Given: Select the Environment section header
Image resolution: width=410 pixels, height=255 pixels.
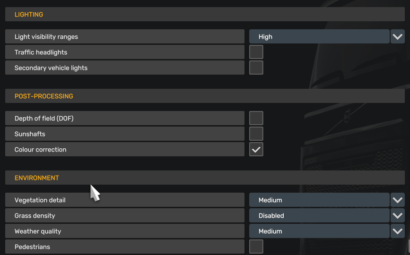Looking at the screenshot, I should tap(205, 178).
